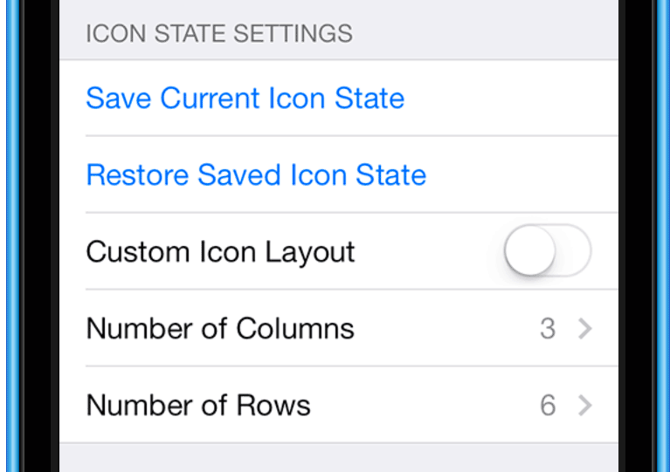Select the rows value 6

(x=548, y=405)
